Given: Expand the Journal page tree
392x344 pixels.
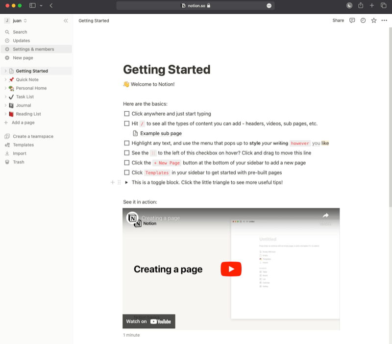Looking at the screenshot, I should pyautogui.click(x=5, y=105).
